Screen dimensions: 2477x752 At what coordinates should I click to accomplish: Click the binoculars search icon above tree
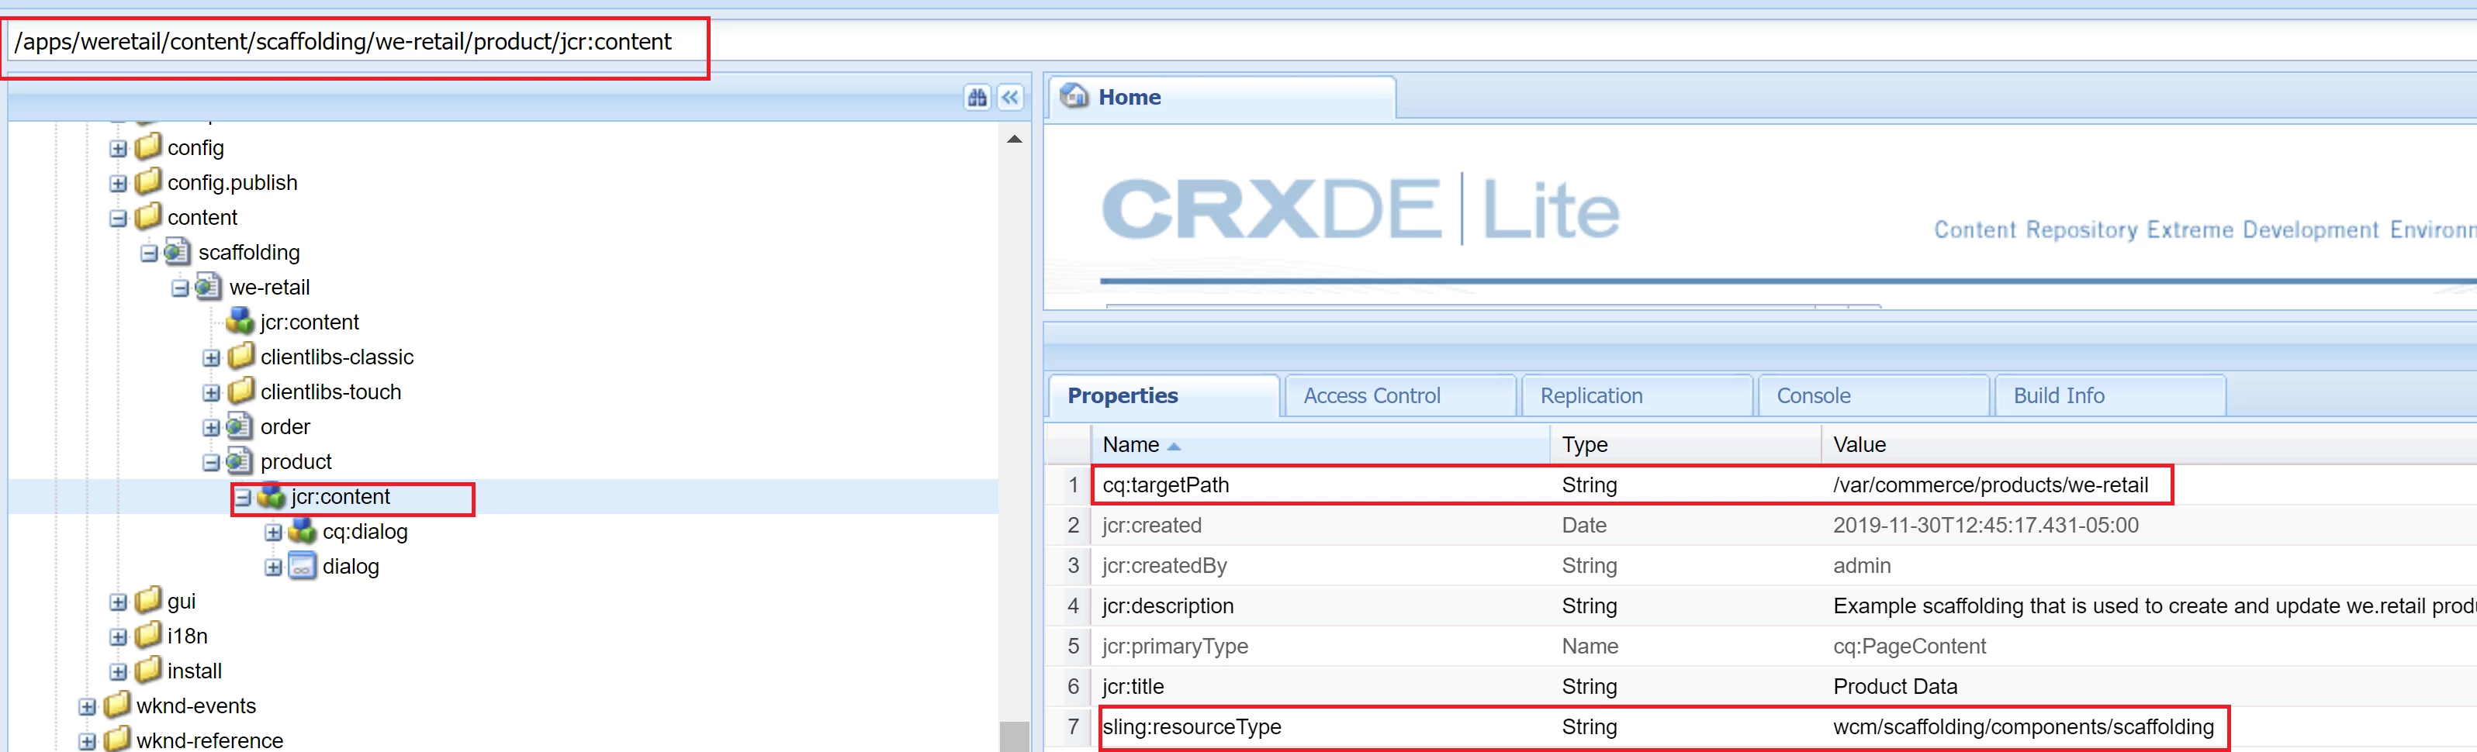pos(977,97)
